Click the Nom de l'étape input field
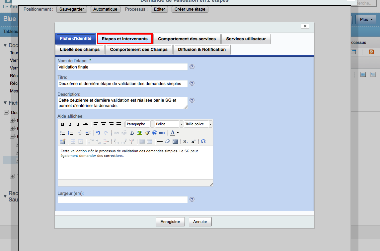This screenshot has height=251, width=380. [x=122, y=67]
